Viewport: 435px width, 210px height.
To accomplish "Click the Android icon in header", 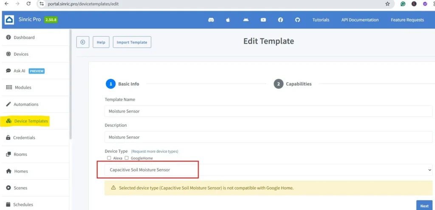I will [246, 20].
